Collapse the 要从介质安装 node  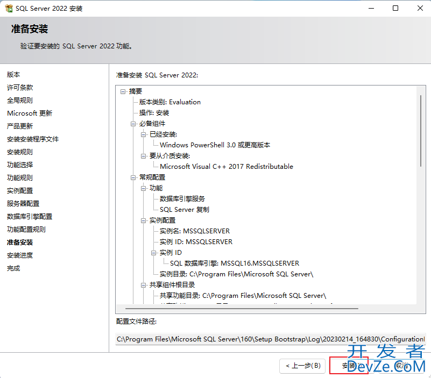click(x=143, y=156)
